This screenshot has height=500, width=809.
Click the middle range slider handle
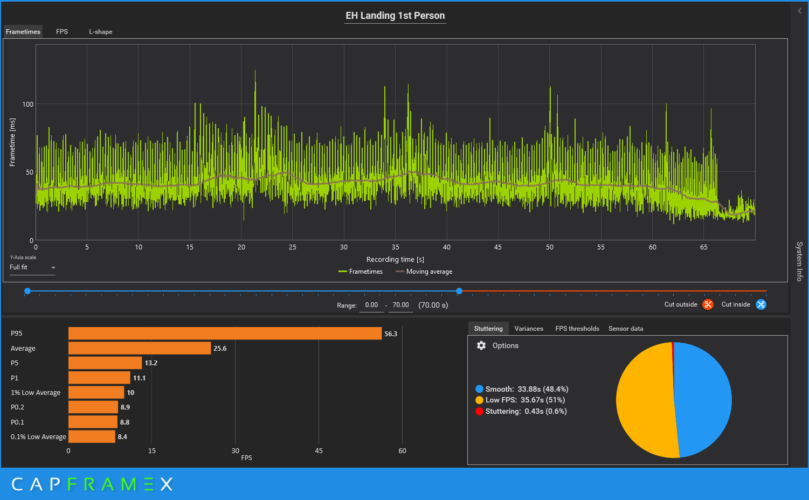point(459,291)
